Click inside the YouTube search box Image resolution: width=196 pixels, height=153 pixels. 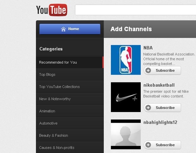point(135,10)
